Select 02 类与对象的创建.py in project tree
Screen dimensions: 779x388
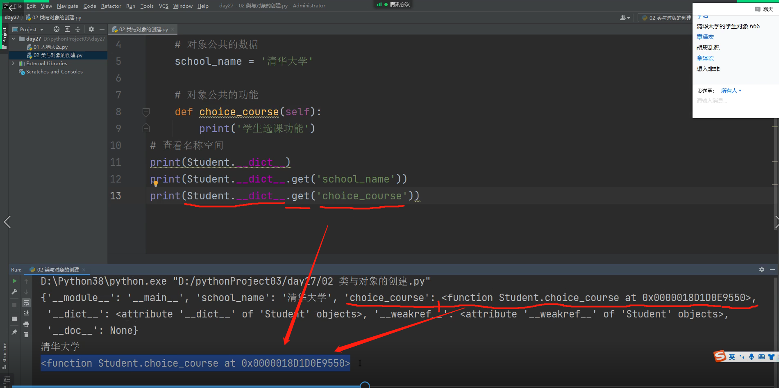pos(58,55)
